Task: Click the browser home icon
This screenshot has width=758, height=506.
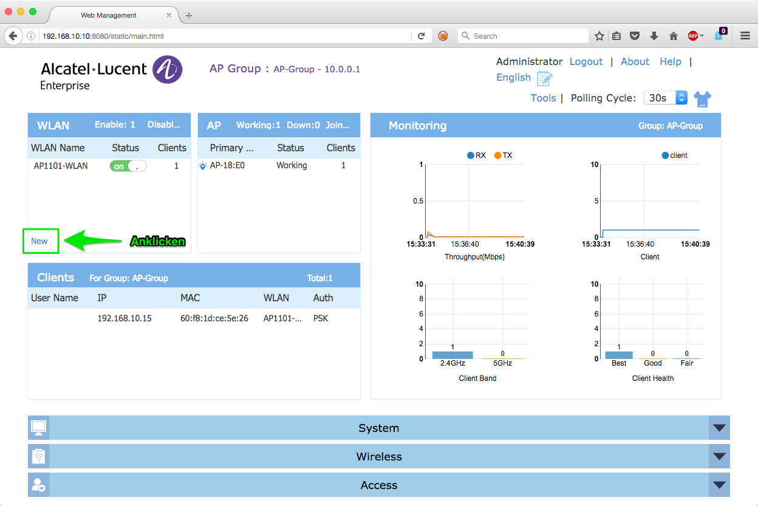Action: [x=673, y=36]
